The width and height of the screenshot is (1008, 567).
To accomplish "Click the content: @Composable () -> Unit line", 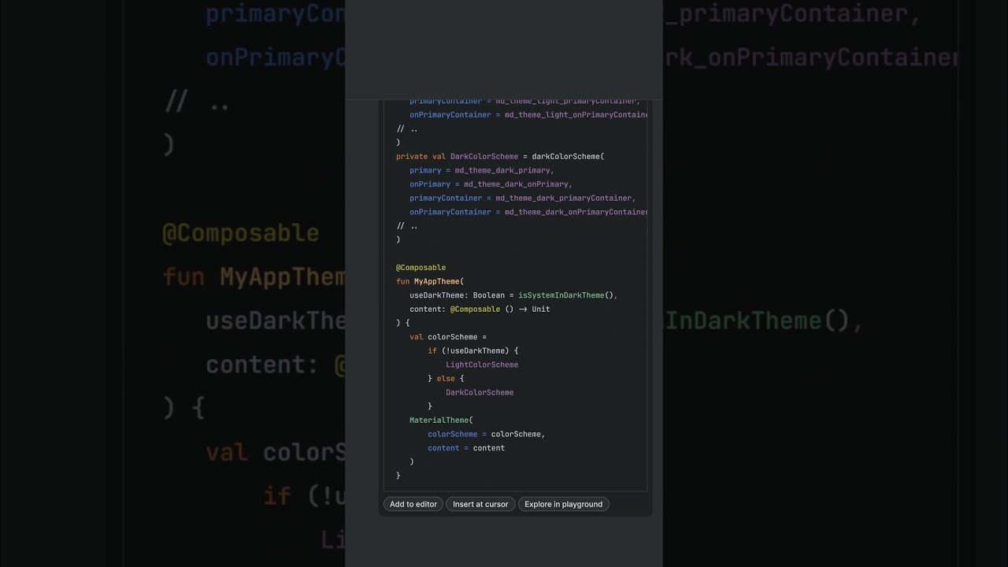I will pyautogui.click(x=480, y=309).
